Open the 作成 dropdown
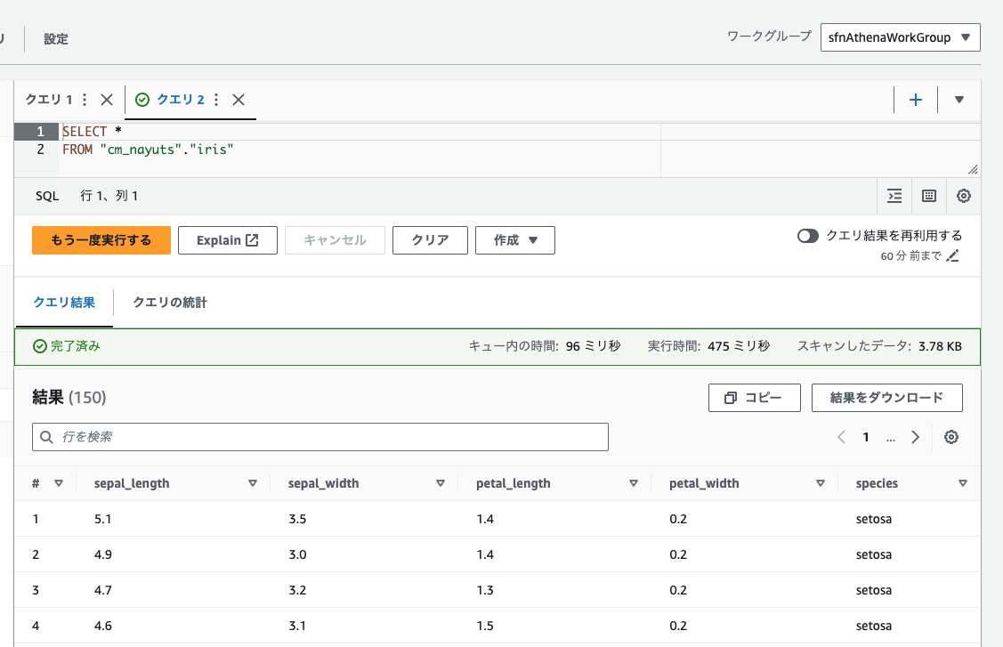 click(x=514, y=239)
